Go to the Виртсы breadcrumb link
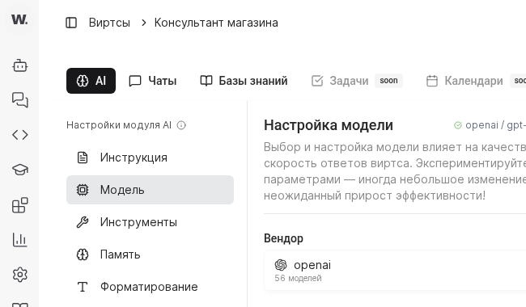 (109, 23)
